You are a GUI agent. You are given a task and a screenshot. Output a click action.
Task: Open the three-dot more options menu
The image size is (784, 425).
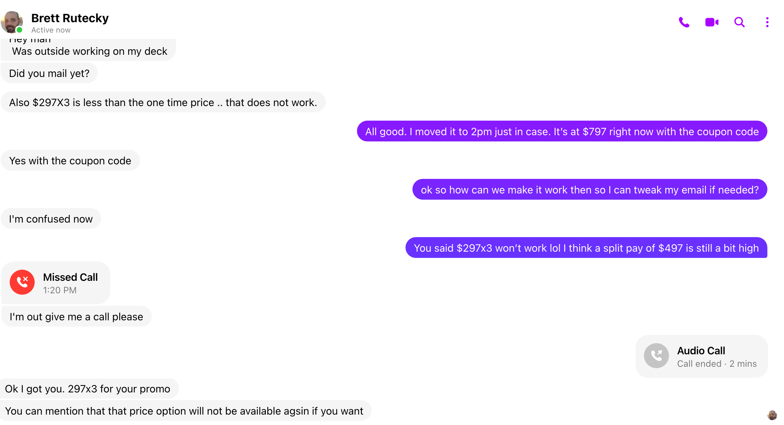[767, 22]
